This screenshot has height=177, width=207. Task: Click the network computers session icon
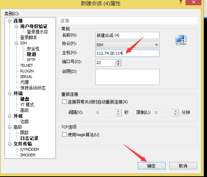tap(181, 40)
